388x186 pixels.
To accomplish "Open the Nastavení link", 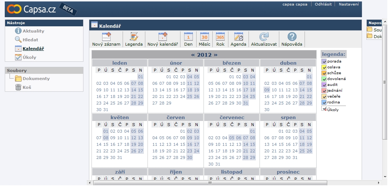I will point(348,4).
